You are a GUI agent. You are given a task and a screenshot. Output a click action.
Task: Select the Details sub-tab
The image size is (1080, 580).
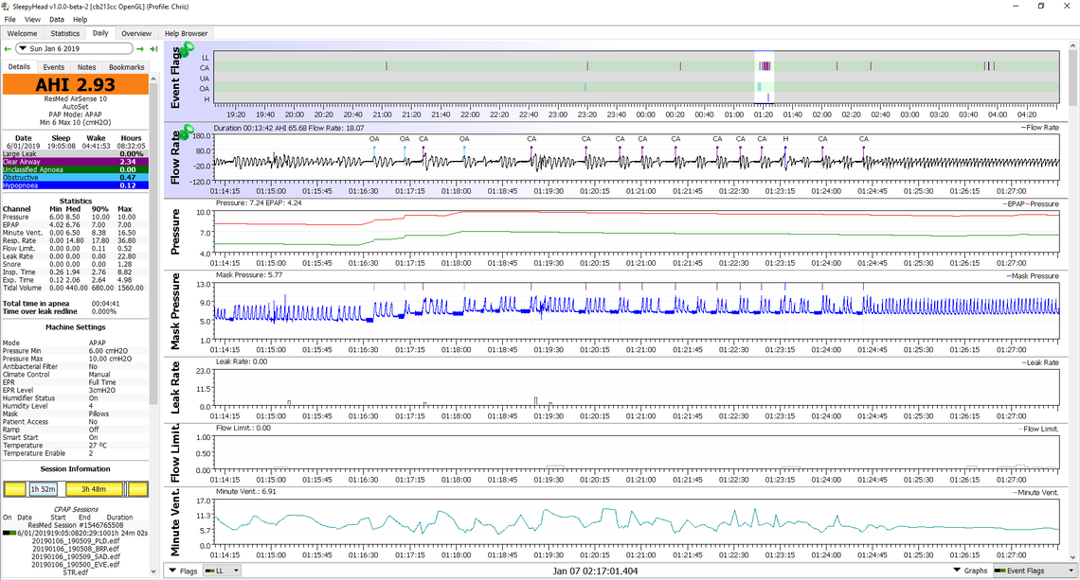[x=19, y=67]
